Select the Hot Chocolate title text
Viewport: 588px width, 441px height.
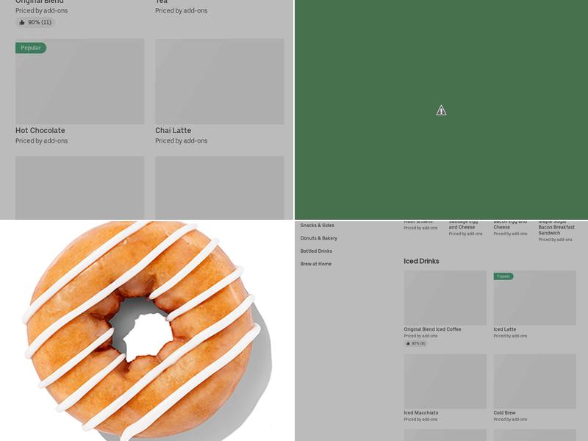click(40, 131)
